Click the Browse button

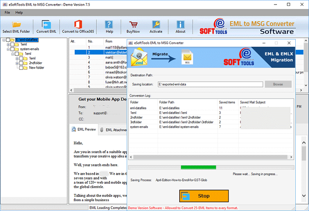click(x=278, y=84)
